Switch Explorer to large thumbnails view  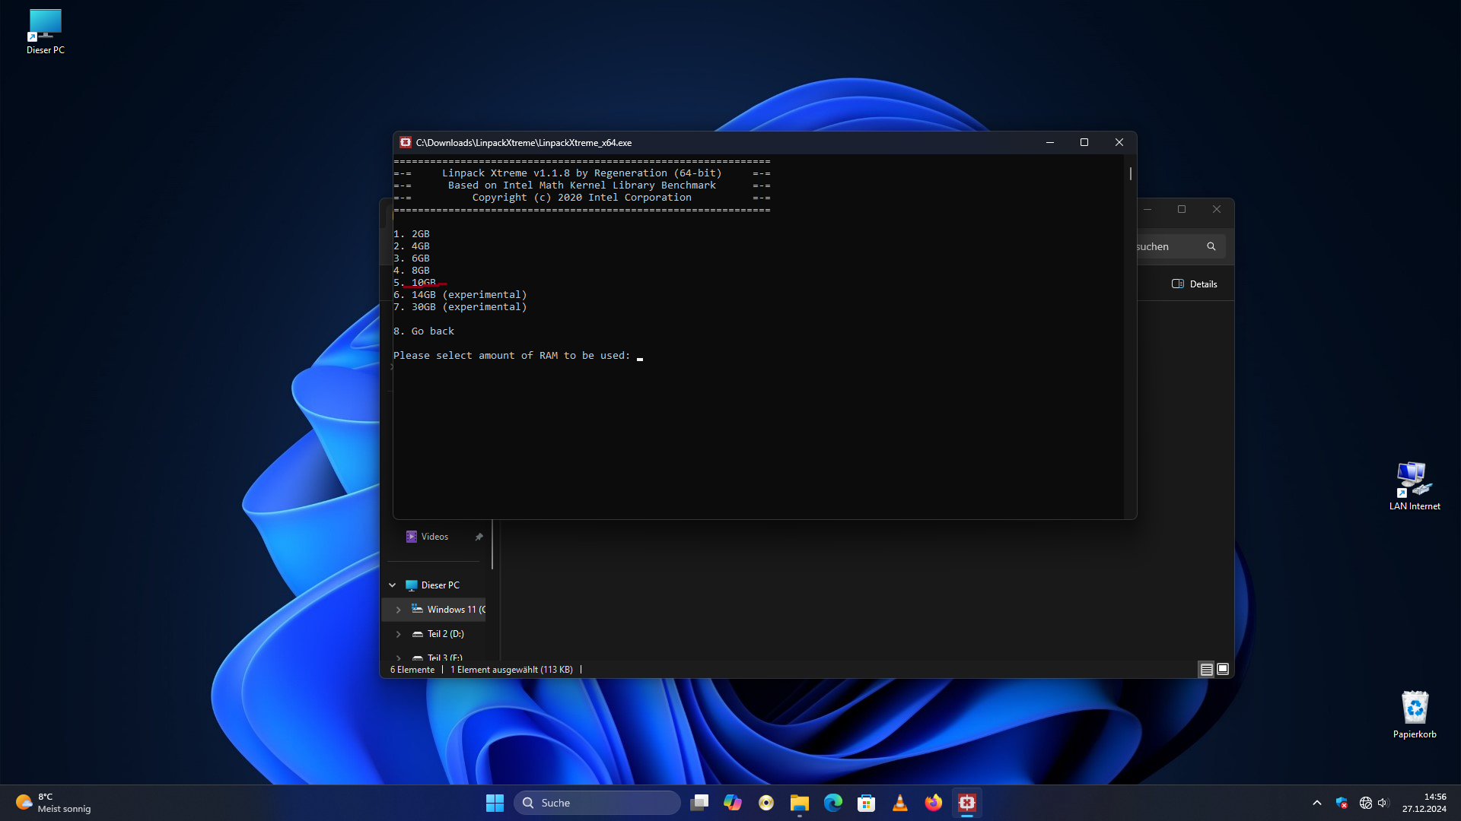click(x=1223, y=669)
